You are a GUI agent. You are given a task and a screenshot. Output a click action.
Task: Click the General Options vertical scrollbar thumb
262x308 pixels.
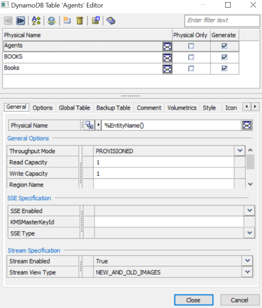point(250,161)
